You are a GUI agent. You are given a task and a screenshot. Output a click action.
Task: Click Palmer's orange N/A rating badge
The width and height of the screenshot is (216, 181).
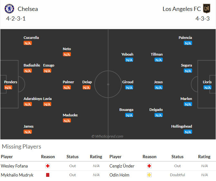pos(67,87)
